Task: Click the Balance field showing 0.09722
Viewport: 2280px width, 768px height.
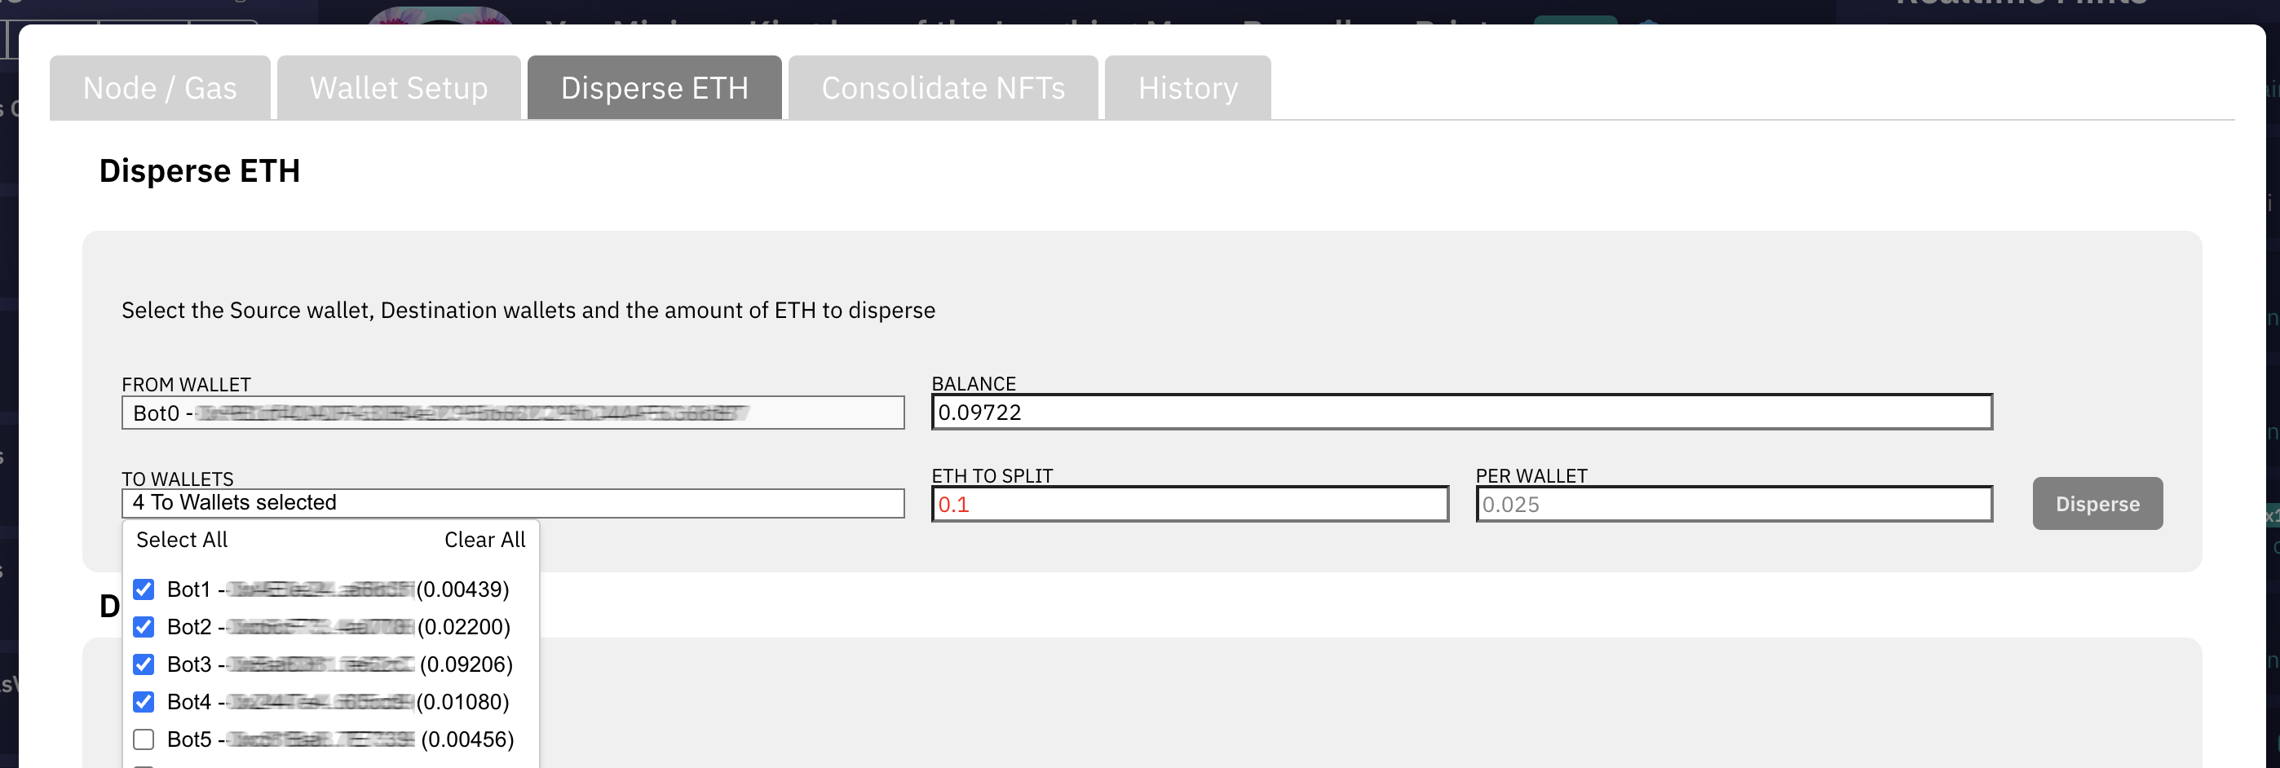Action: [1461, 413]
